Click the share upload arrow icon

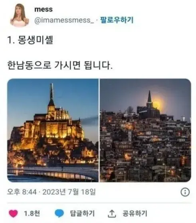pyautogui.click(x=112, y=213)
